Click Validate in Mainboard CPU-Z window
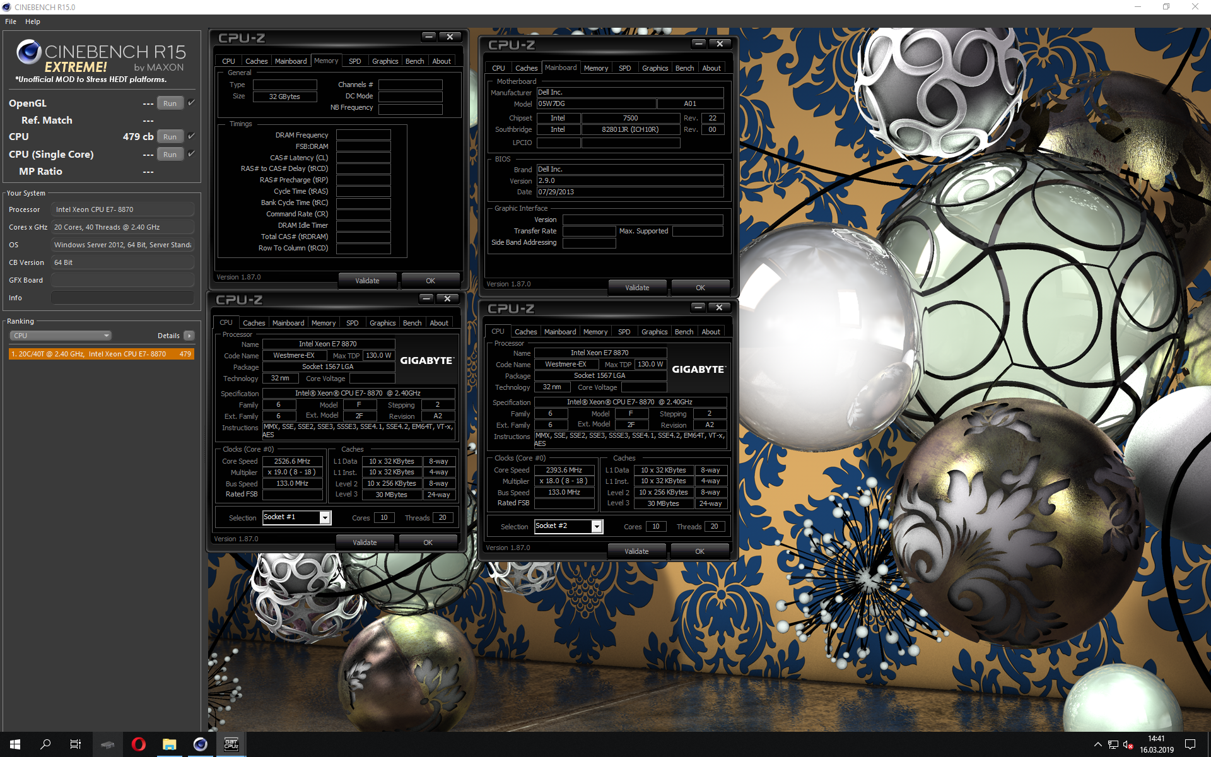Screen dimensions: 1211x757 coord(637,288)
